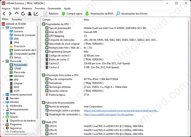Expand the Dispositivos de hardware node

[x=3, y=121]
